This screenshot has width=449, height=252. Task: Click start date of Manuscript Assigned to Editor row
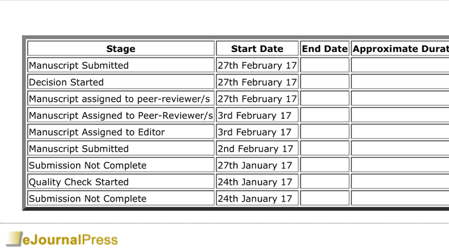[257, 132]
